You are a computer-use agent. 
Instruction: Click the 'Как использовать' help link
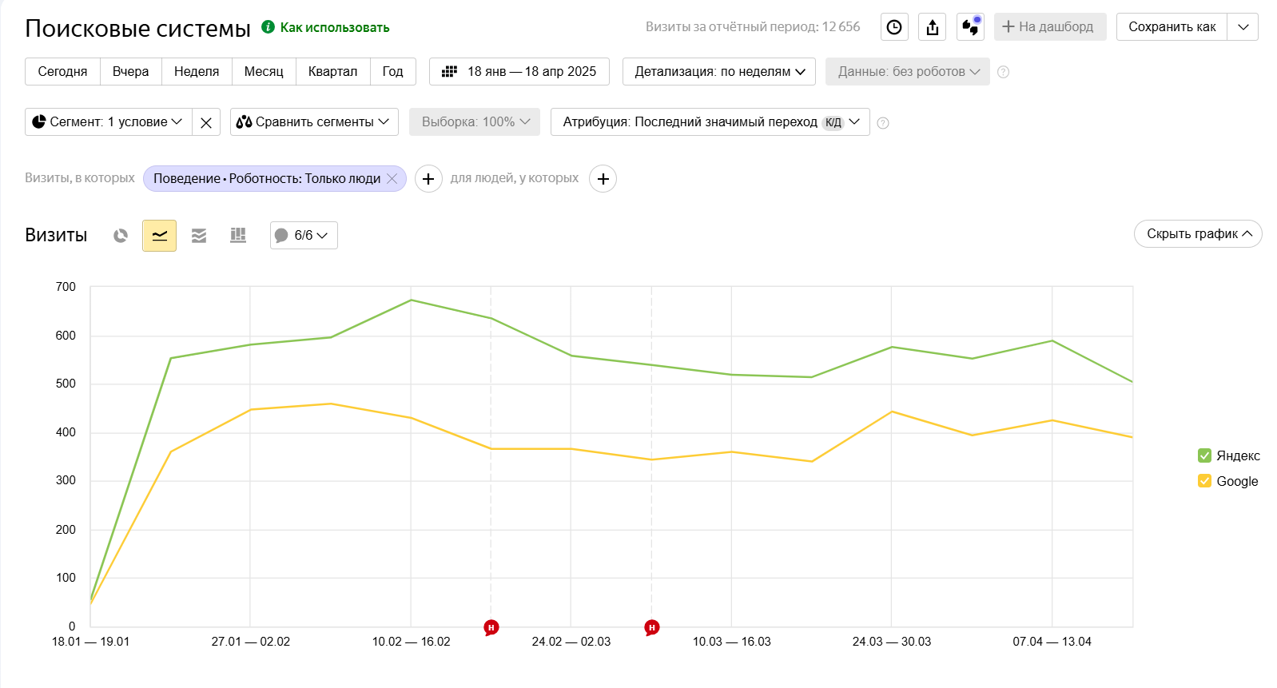[x=334, y=28]
